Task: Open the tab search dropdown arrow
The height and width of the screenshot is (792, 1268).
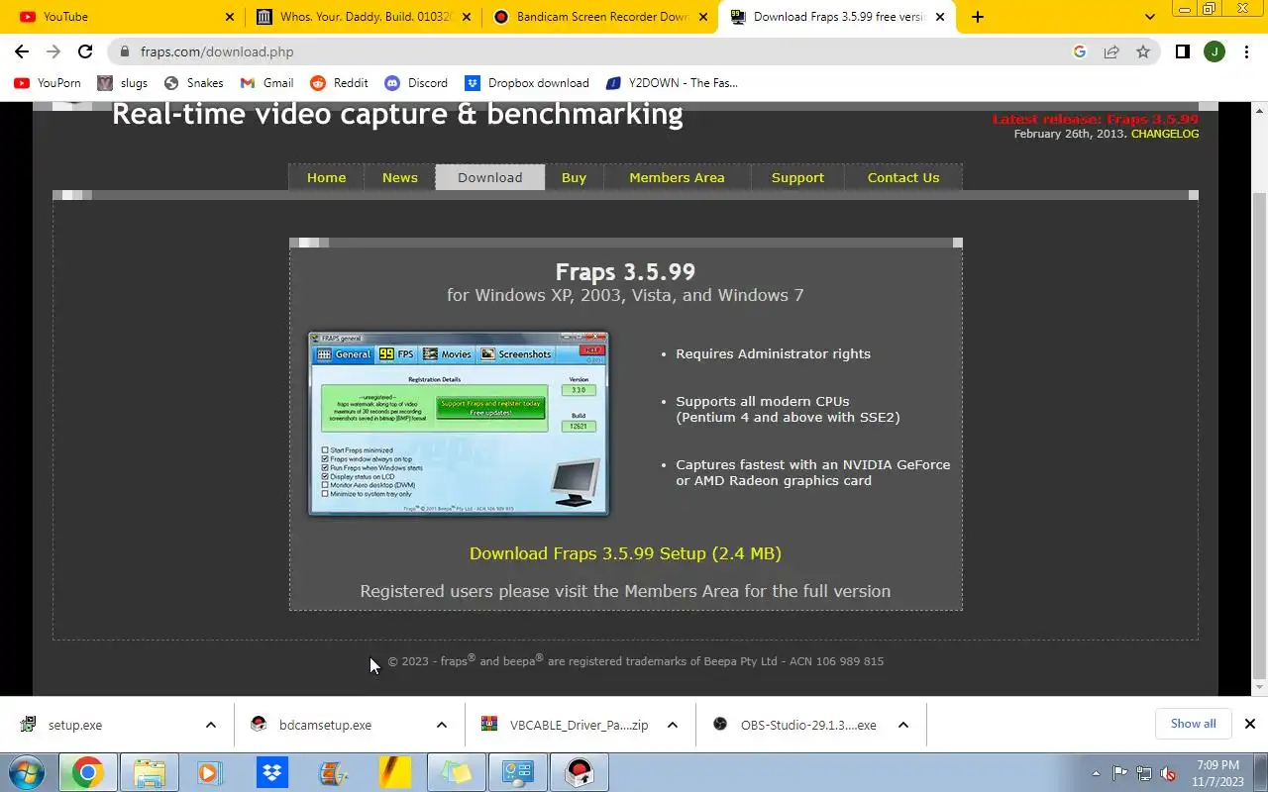Action: click(x=1149, y=17)
